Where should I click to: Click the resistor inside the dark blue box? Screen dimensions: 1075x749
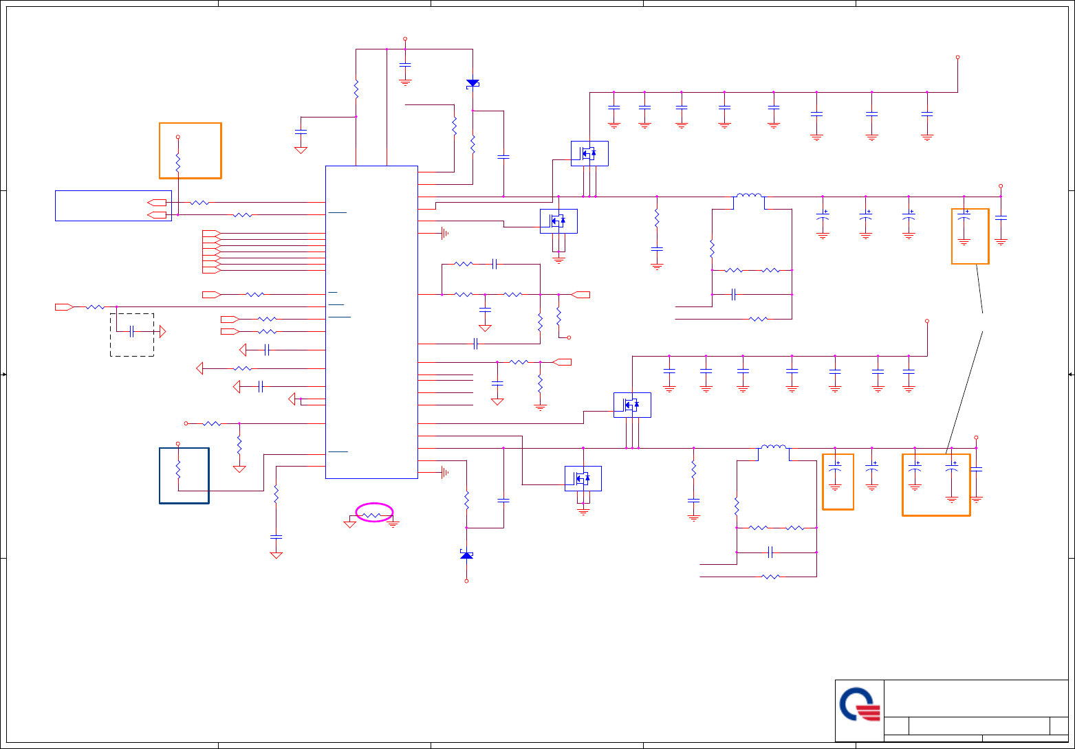[x=178, y=471]
